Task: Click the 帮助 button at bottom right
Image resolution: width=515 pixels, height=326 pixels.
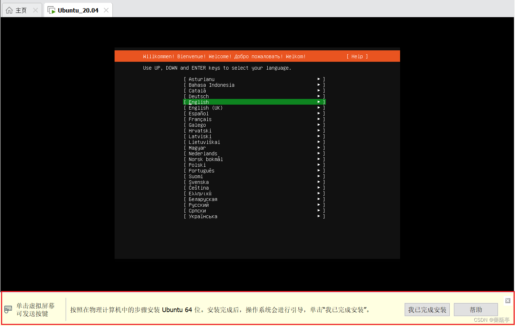Action: (476, 309)
